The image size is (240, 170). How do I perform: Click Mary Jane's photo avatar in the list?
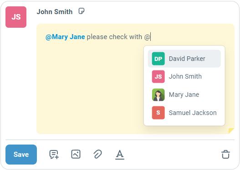click(x=158, y=95)
